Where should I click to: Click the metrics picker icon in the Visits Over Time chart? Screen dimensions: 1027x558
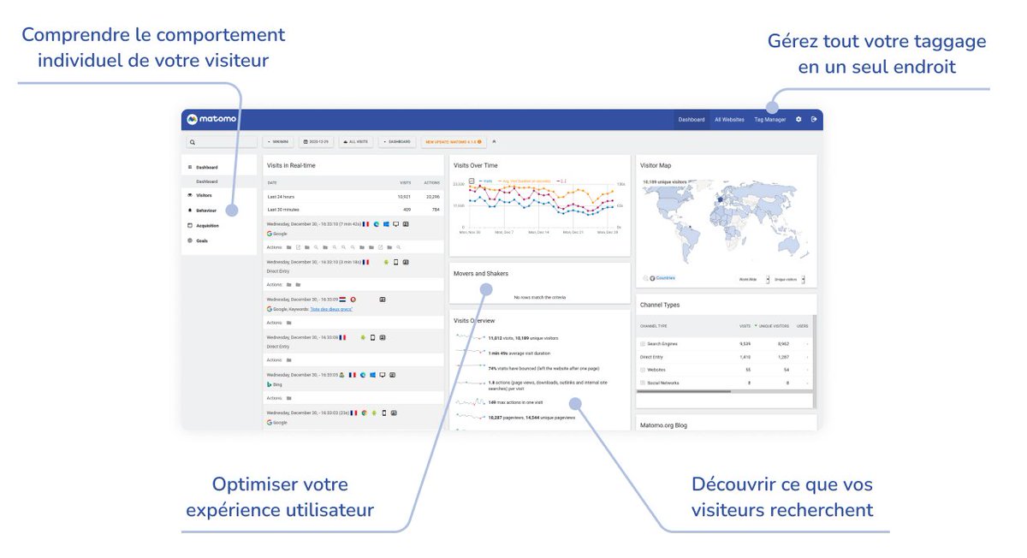[x=472, y=181]
